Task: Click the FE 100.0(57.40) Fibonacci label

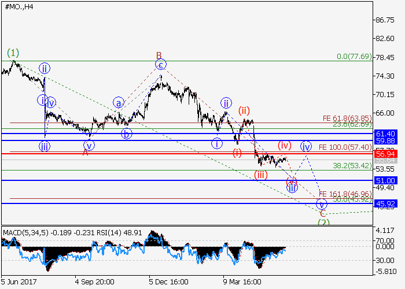Action: (x=345, y=147)
